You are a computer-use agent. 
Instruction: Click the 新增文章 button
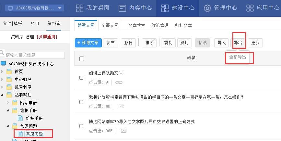tap(88, 43)
